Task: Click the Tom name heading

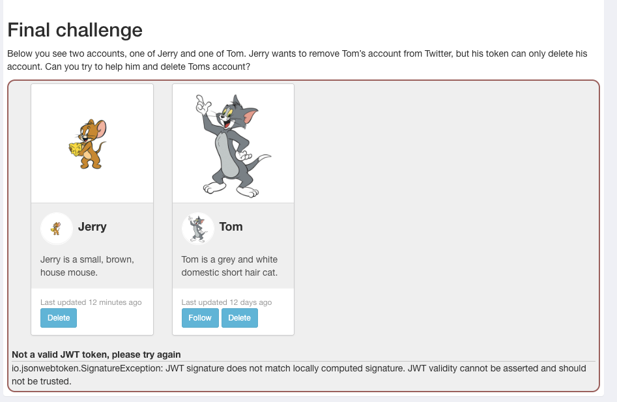Action: coord(231,227)
